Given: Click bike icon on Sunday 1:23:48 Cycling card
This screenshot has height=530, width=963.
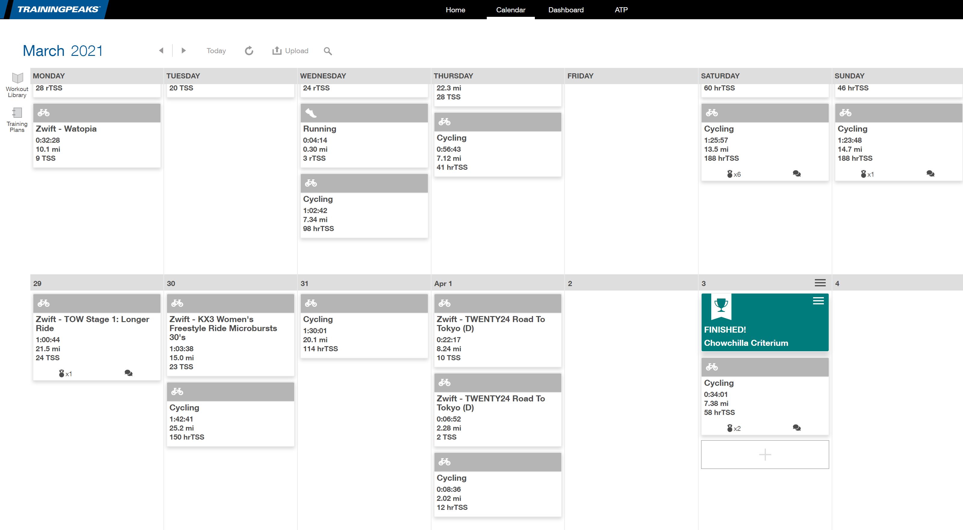Looking at the screenshot, I should pyautogui.click(x=846, y=112).
